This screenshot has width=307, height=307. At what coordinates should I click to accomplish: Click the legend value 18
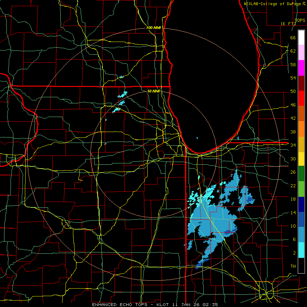point(293,199)
